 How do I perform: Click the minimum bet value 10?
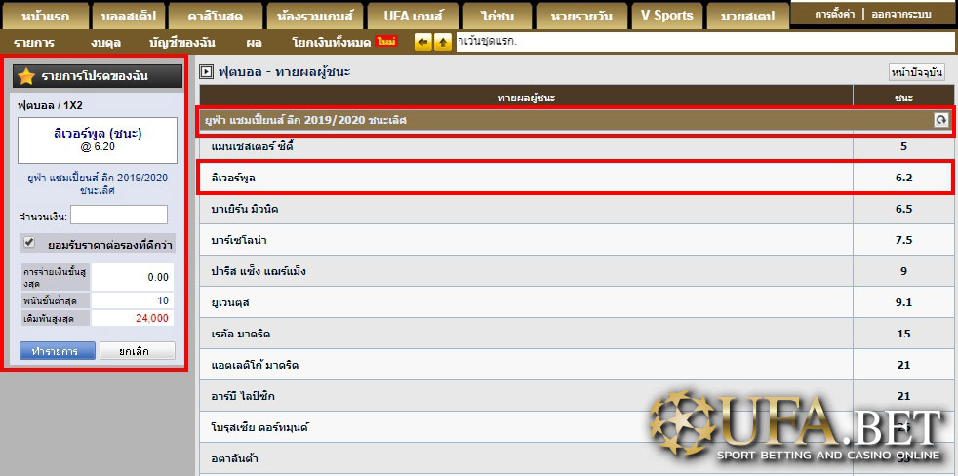tap(163, 300)
